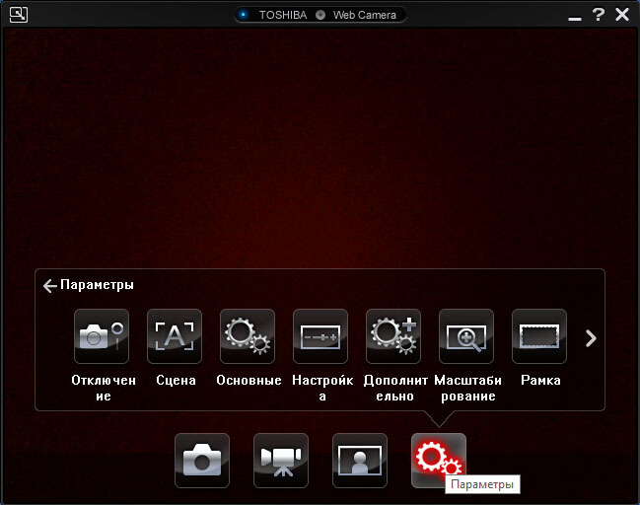Viewport: 640px width, 505px height.
Task: Start video recording with camcorder button
Action: point(281,461)
